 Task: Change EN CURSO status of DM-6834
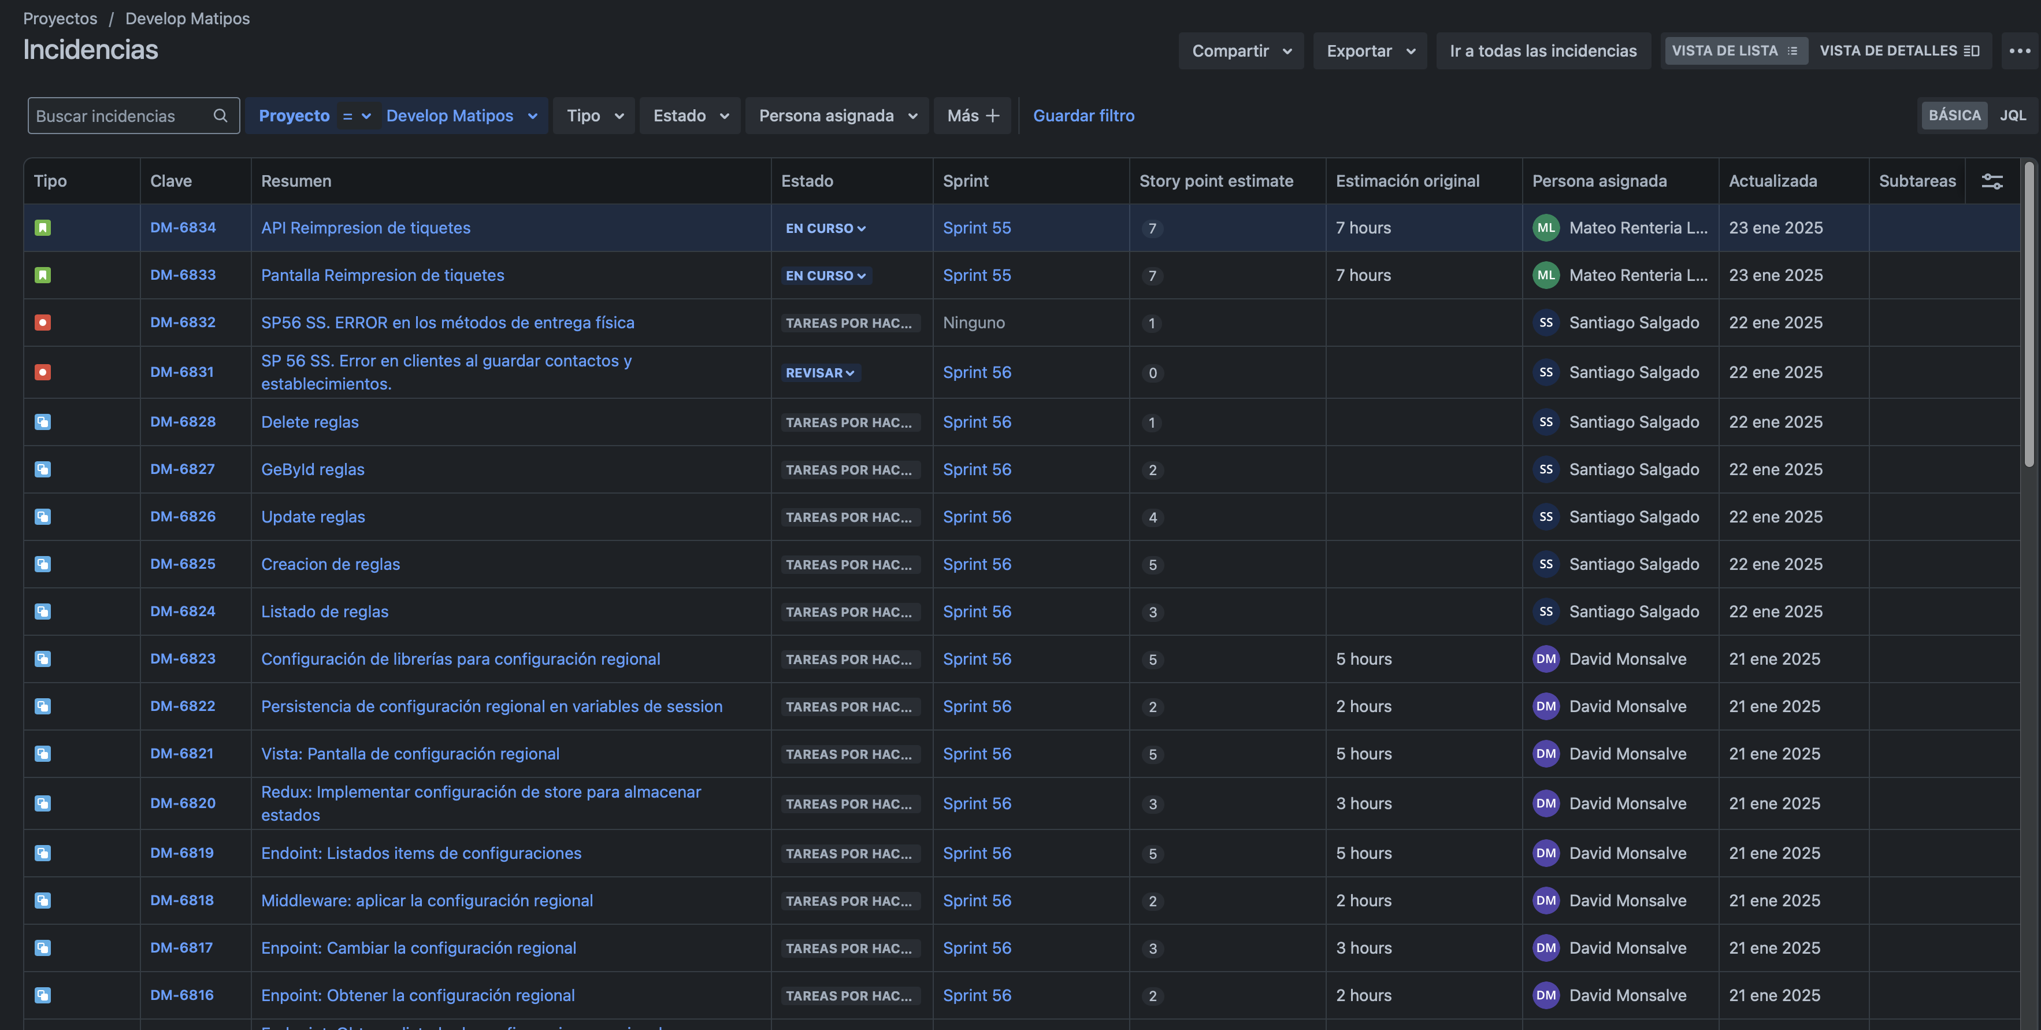point(826,228)
